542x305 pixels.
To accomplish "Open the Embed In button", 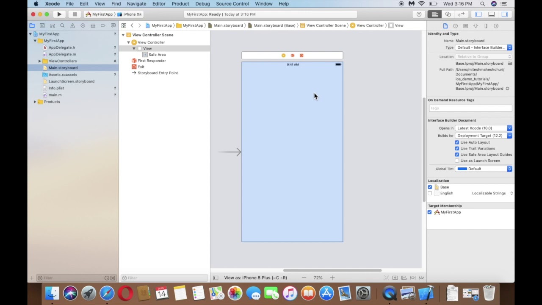I will [395, 278].
